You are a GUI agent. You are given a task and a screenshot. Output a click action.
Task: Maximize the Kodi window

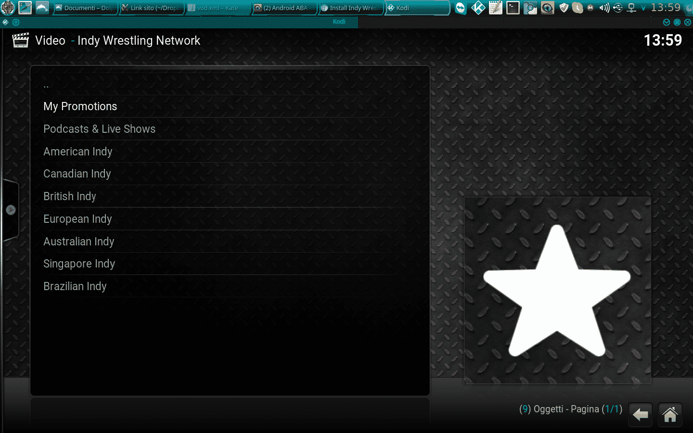point(677,22)
